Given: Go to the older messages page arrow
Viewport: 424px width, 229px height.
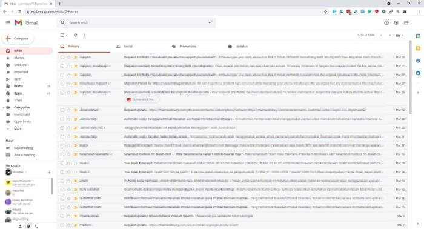Looking at the screenshot, I should coord(389,35).
